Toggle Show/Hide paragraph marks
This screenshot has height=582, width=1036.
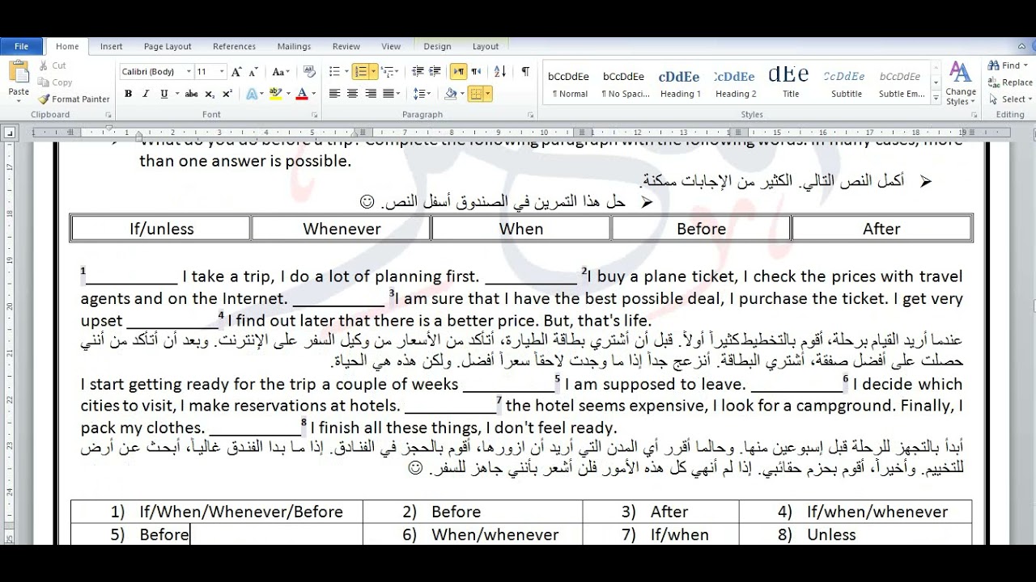pyautogui.click(x=525, y=72)
